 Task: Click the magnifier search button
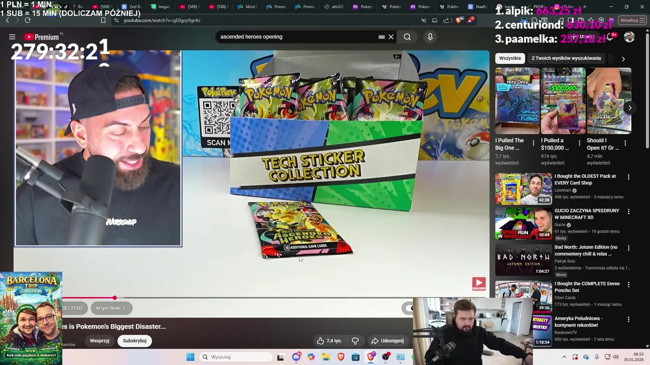point(407,37)
